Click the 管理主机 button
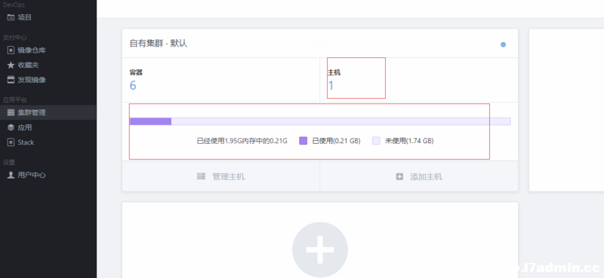The image size is (604, 278). tap(220, 176)
